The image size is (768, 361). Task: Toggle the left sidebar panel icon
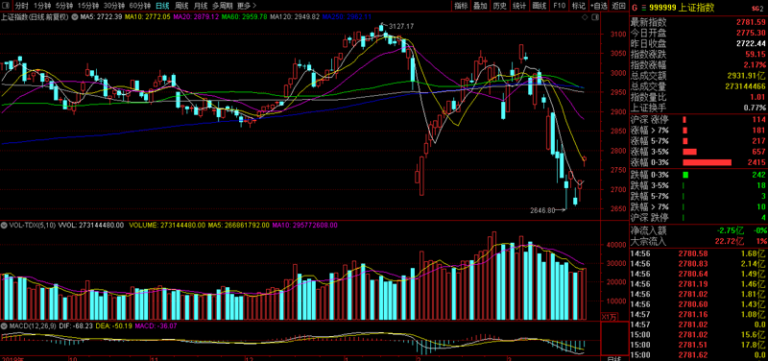point(5,6)
